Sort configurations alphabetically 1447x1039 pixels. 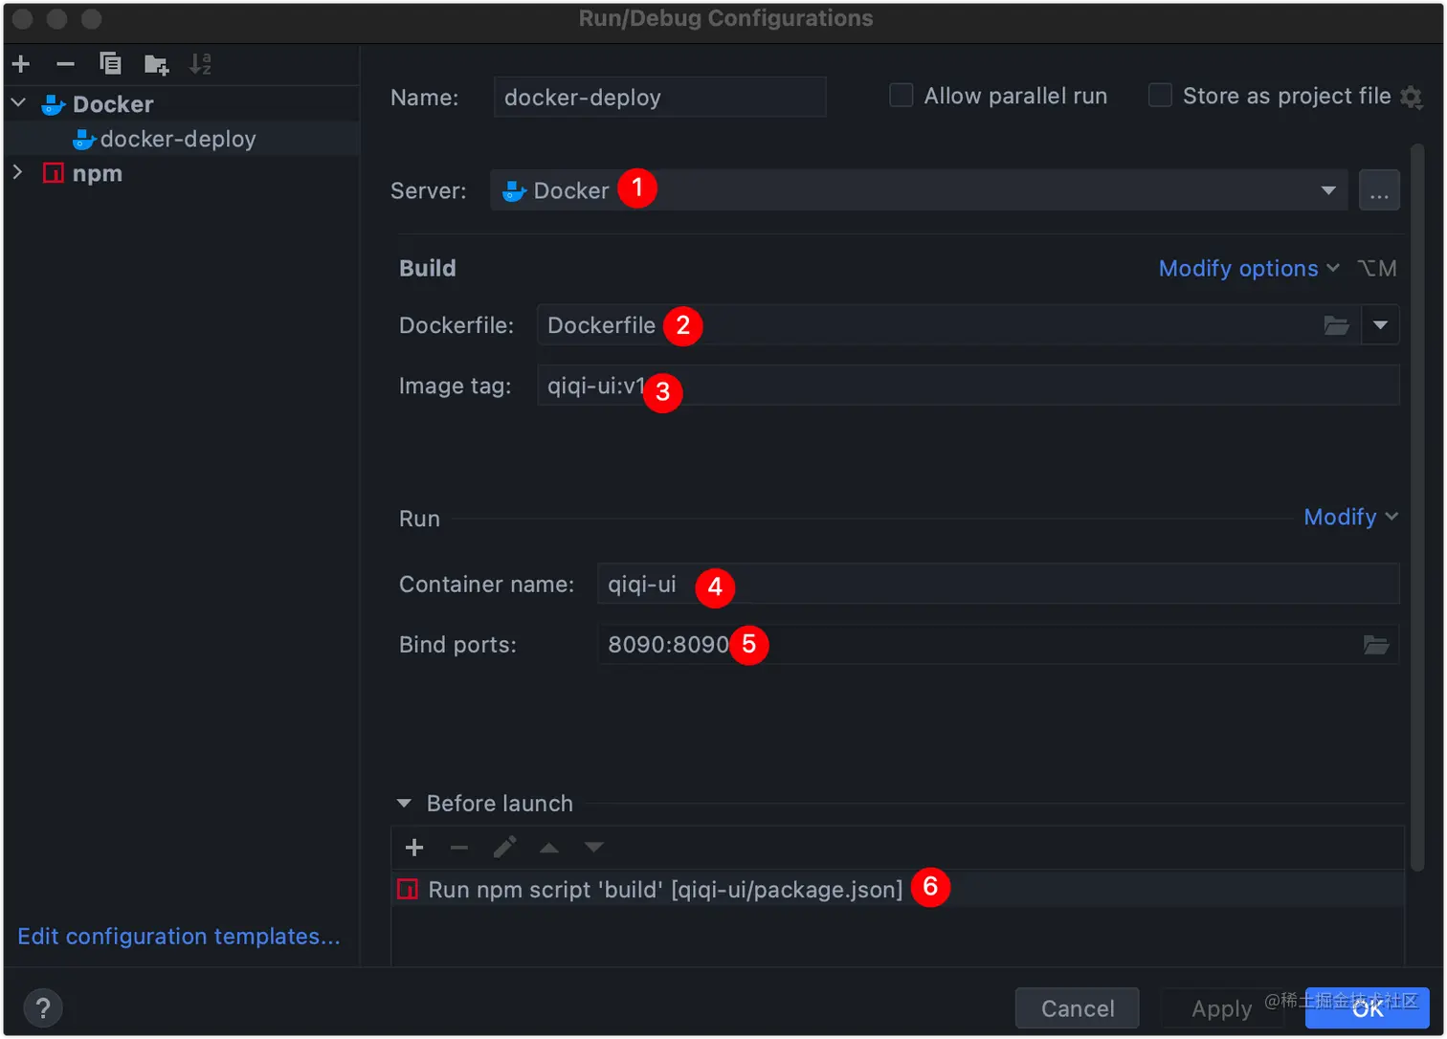pyautogui.click(x=200, y=64)
